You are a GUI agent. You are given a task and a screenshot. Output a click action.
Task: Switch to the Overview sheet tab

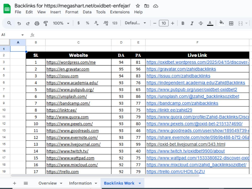pos(48,183)
